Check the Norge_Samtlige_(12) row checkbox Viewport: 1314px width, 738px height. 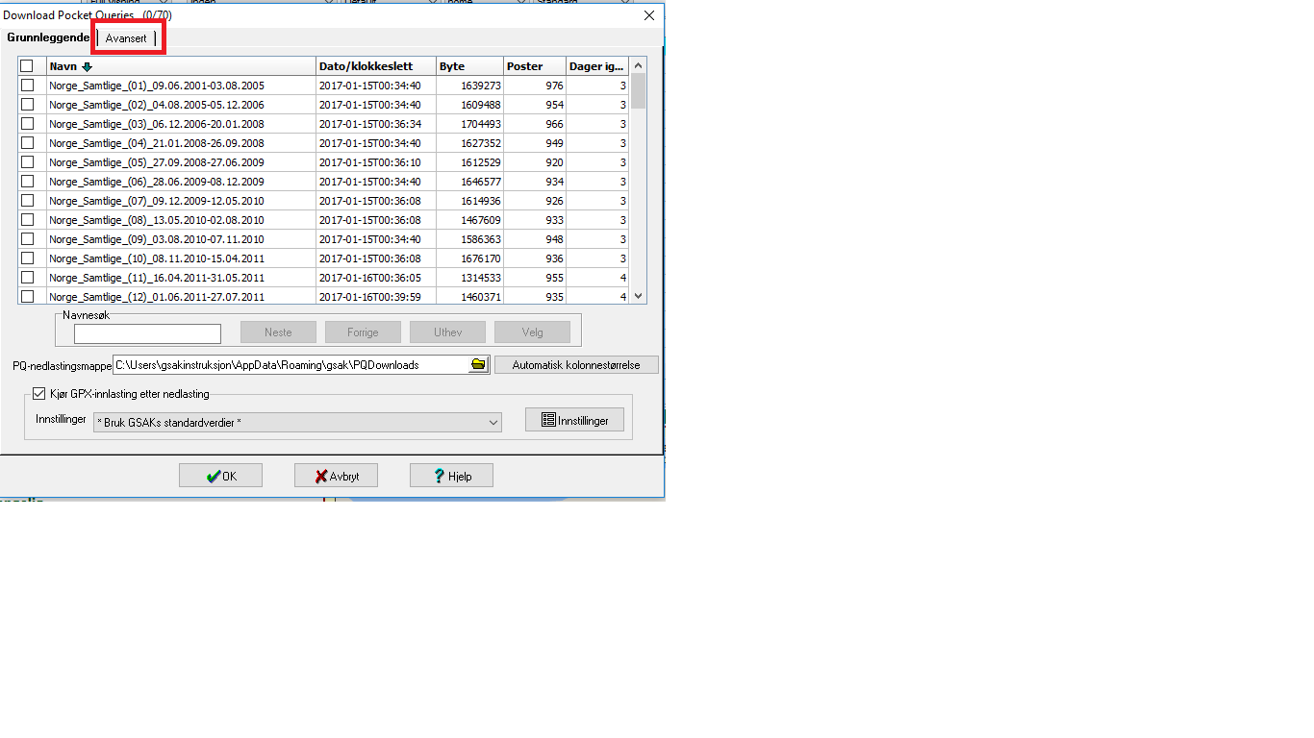click(27, 297)
